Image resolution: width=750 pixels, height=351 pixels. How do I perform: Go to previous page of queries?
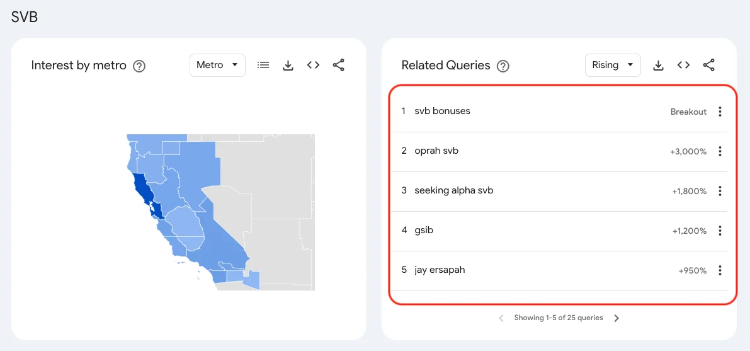(x=501, y=318)
